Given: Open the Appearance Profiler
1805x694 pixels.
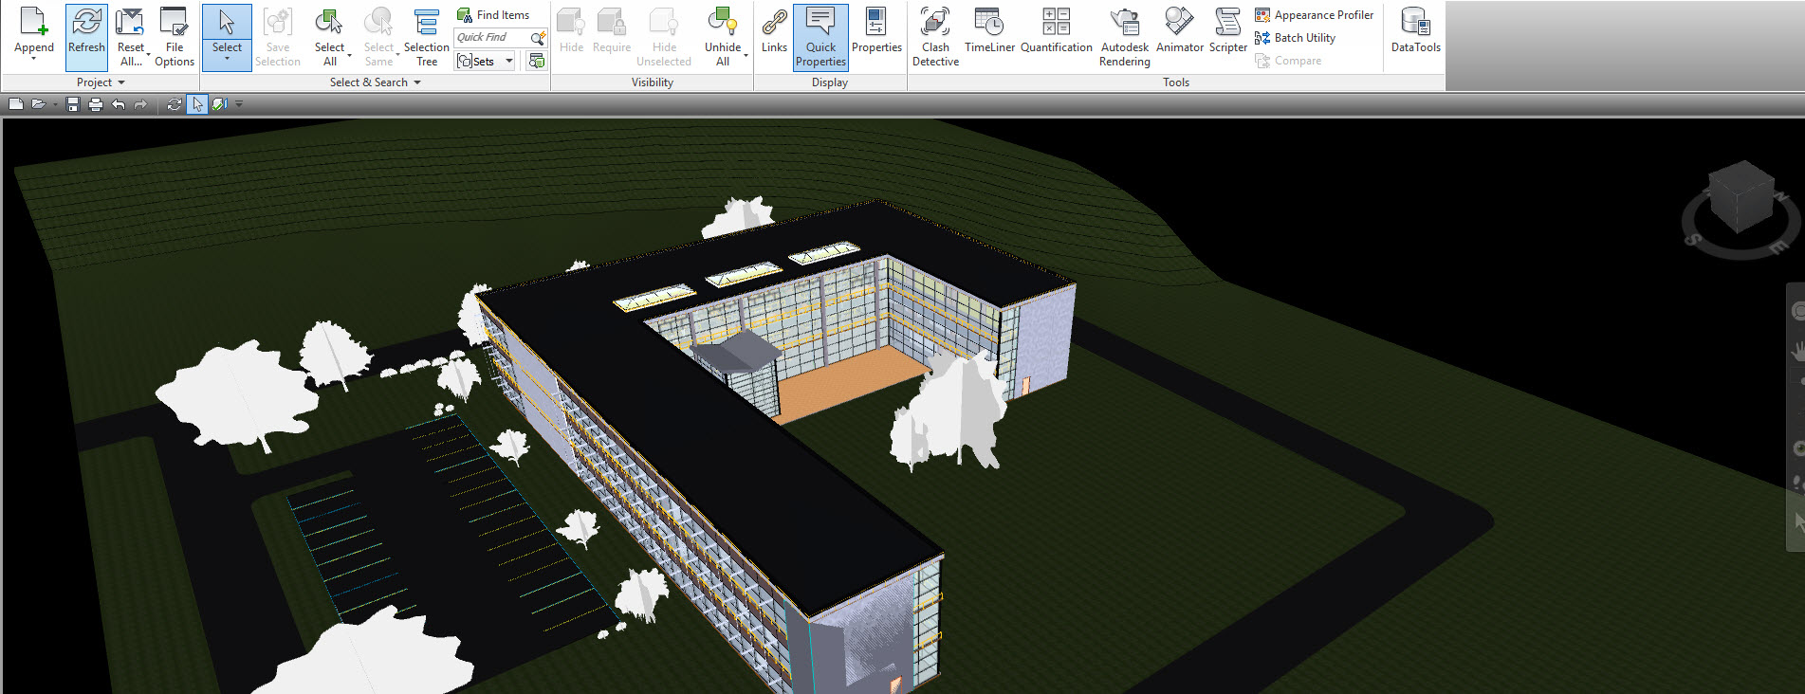Looking at the screenshot, I should [1314, 15].
